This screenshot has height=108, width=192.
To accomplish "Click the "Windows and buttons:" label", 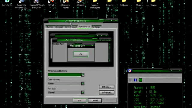I will point(57,71).
